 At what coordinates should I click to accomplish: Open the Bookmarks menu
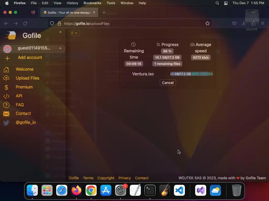(x=92, y=3)
